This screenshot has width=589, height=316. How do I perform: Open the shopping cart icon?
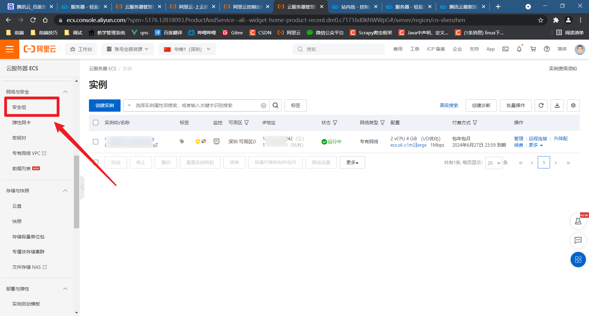(x=533, y=49)
